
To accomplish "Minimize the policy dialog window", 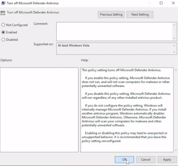I will (x=149, y=3).
